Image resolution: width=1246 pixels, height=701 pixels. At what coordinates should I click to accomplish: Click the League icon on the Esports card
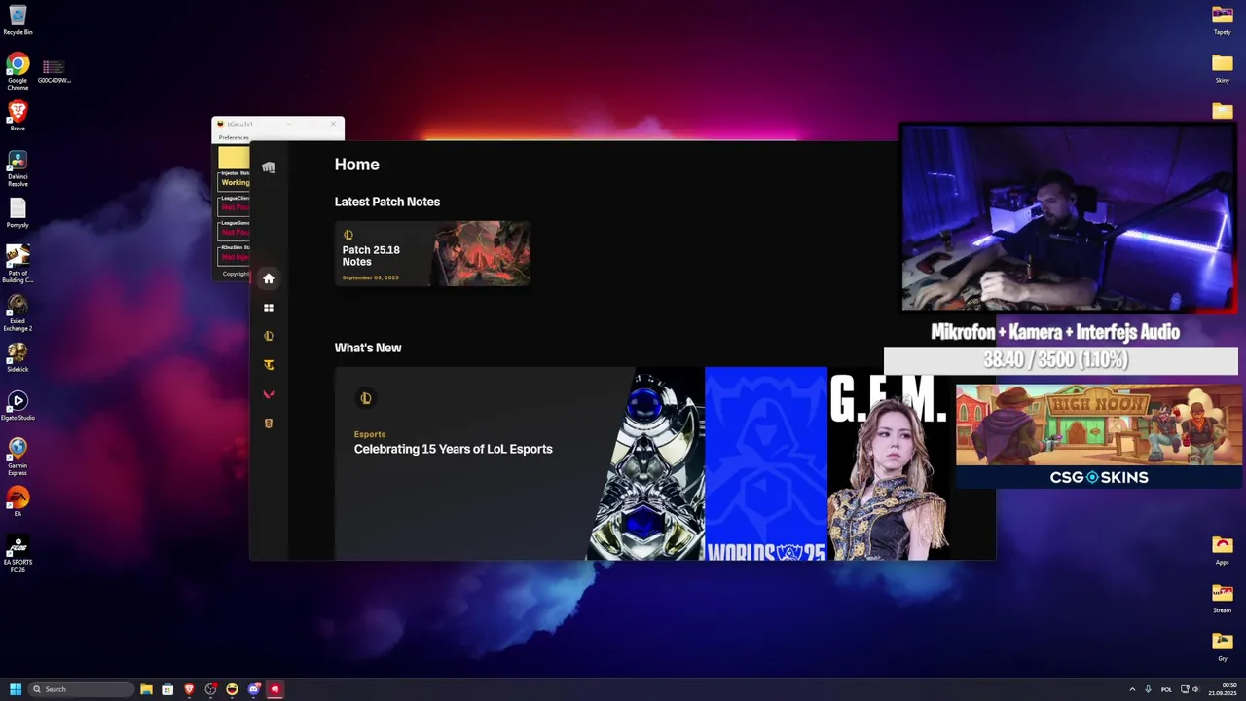pos(366,397)
